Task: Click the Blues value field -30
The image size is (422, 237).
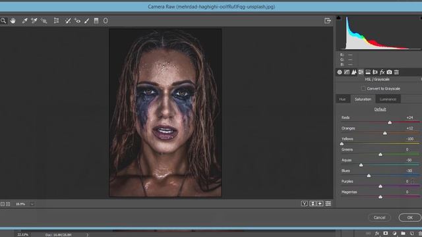Action: point(409,171)
